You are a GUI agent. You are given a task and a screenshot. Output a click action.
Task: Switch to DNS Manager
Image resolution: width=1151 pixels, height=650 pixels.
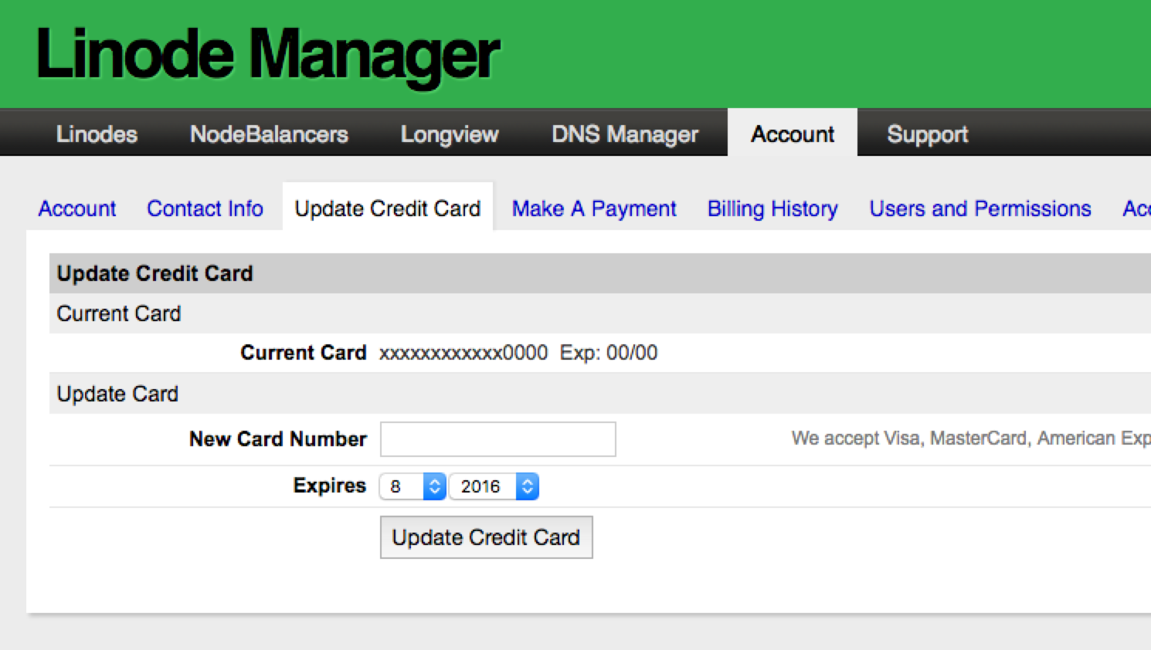pos(625,134)
